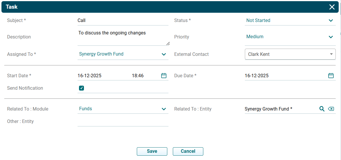Save the task
341x160 pixels.
point(152,151)
